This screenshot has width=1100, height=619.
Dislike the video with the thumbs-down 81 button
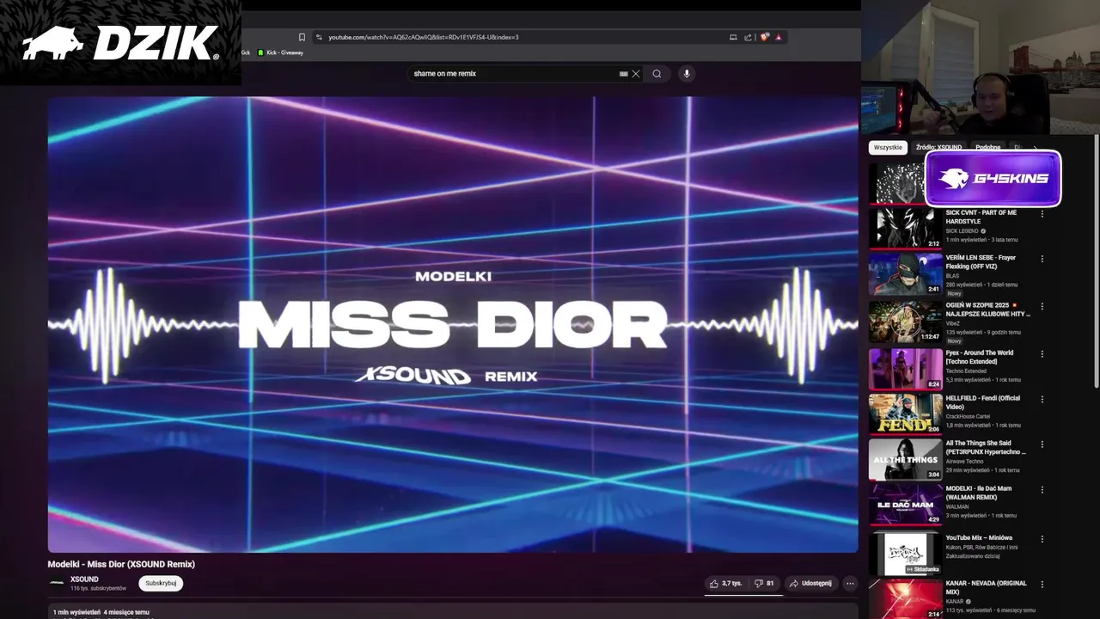(x=764, y=583)
